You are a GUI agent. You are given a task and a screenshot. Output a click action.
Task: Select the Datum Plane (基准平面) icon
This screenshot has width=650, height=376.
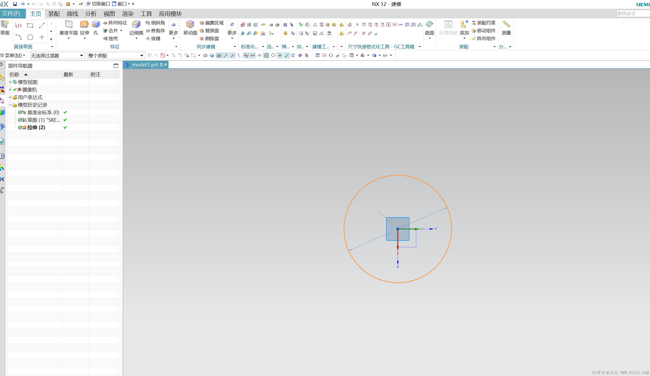pos(69,24)
